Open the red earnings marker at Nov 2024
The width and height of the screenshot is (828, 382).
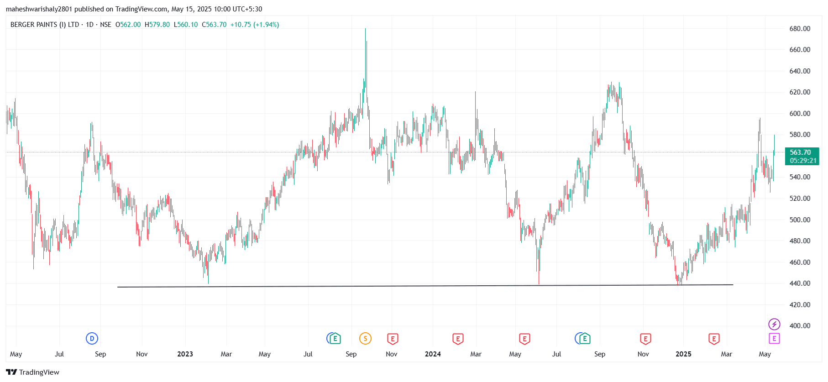(645, 339)
